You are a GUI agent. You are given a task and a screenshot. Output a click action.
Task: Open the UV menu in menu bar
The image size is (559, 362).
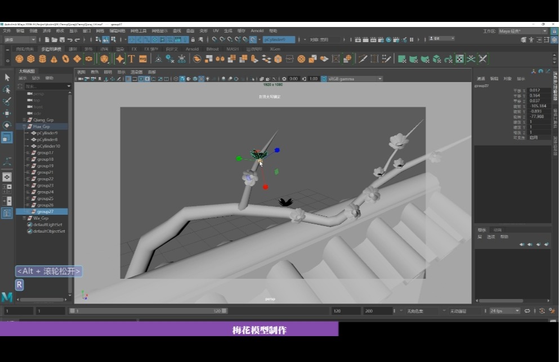point(216,31)
